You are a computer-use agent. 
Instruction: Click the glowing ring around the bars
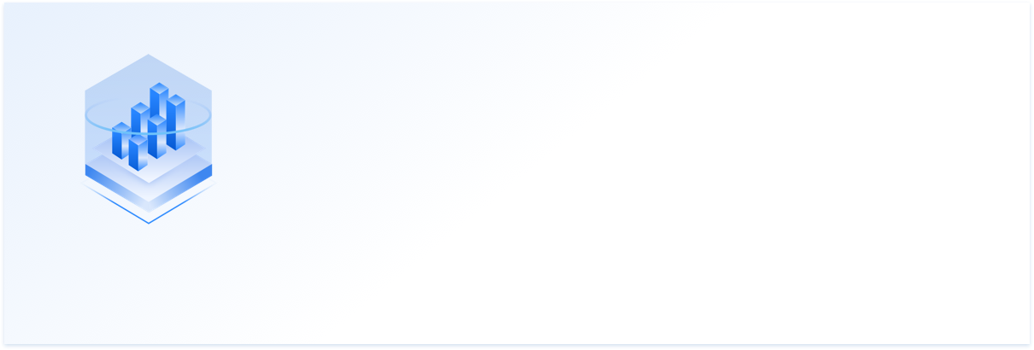coord(148,115)
